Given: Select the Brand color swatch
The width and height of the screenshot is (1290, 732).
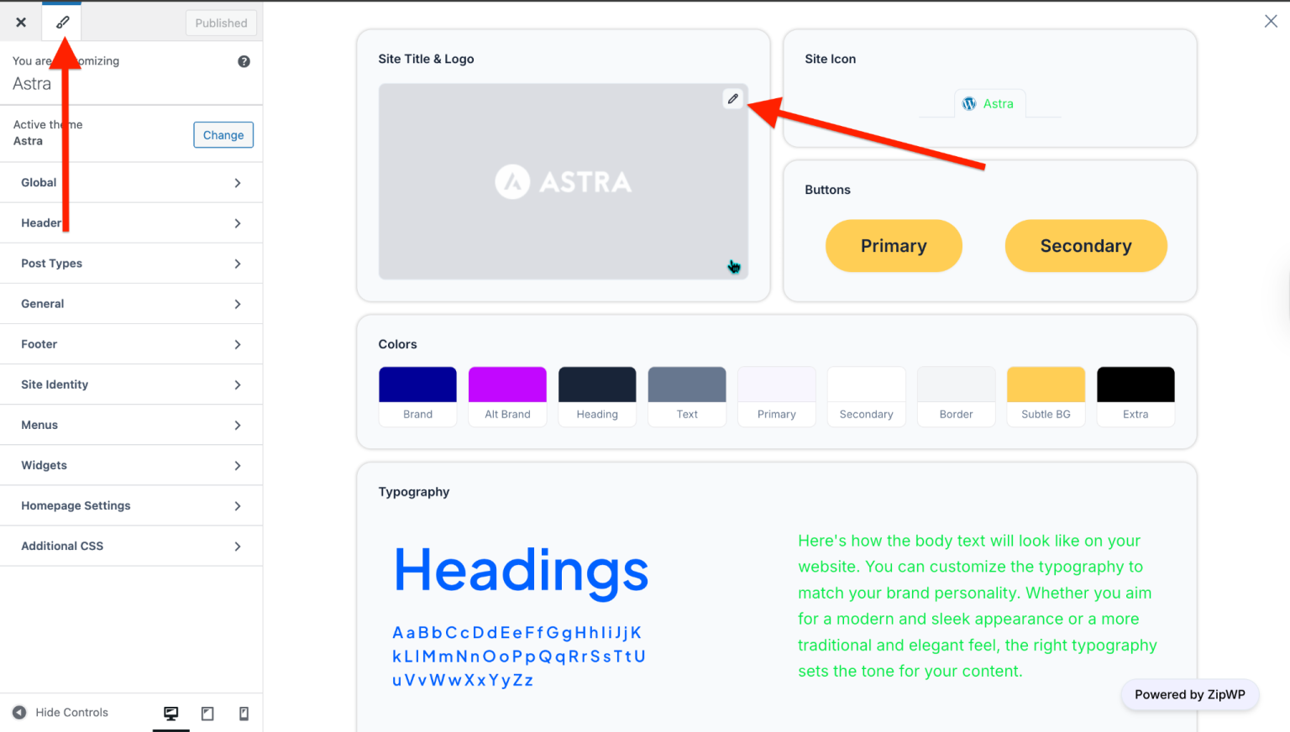Looking at the screenshot, I should coord(417,383).
